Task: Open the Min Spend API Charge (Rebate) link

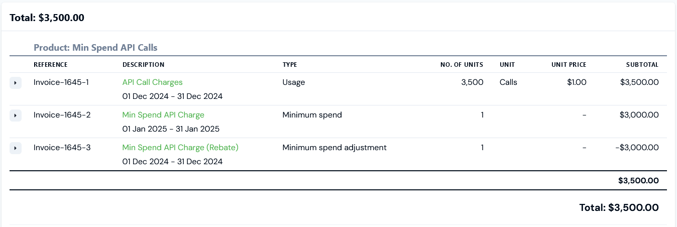Action: coord(180,147)
